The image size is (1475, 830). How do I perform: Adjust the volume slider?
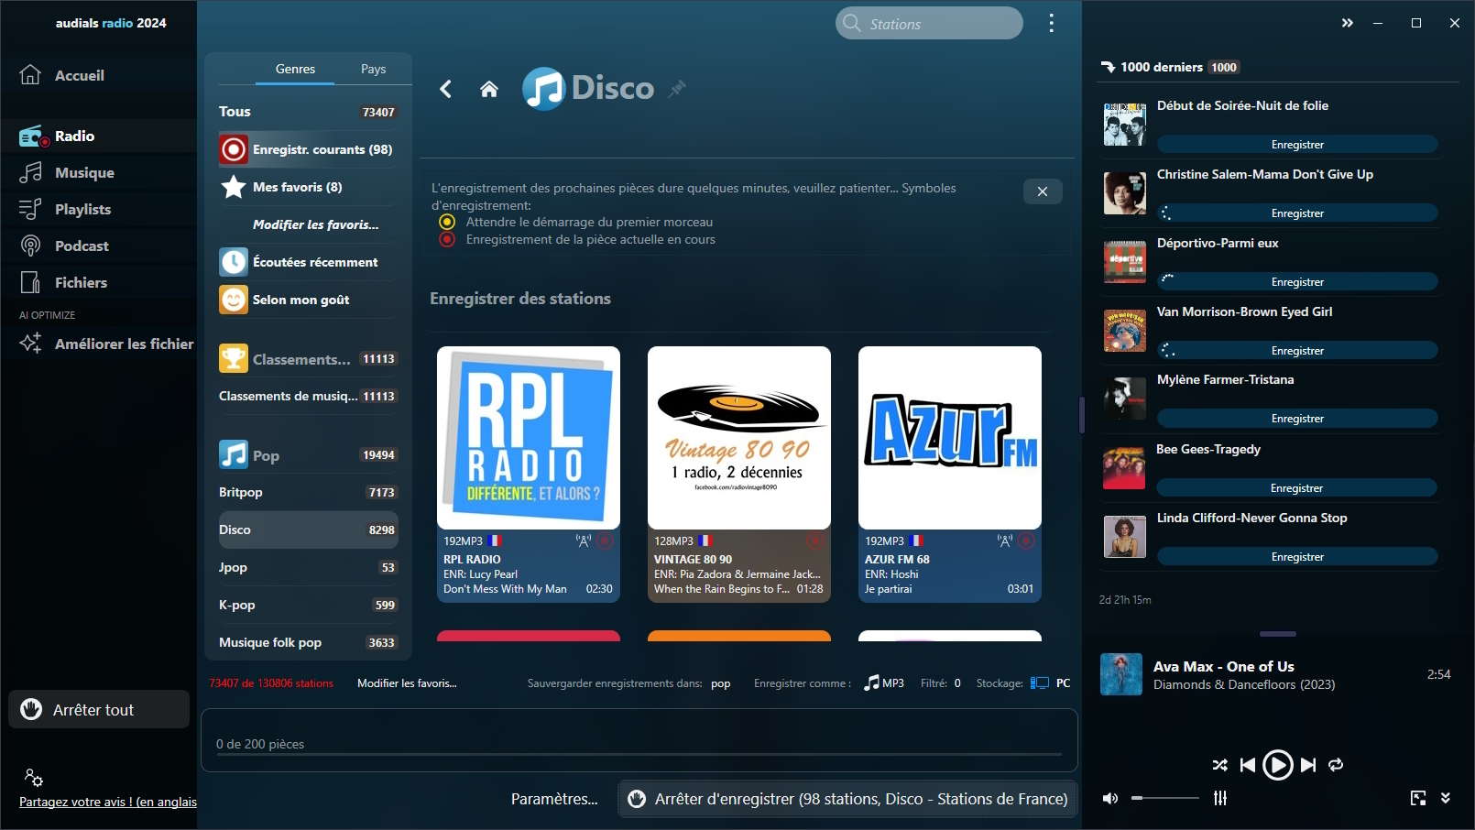(1164, 798)
